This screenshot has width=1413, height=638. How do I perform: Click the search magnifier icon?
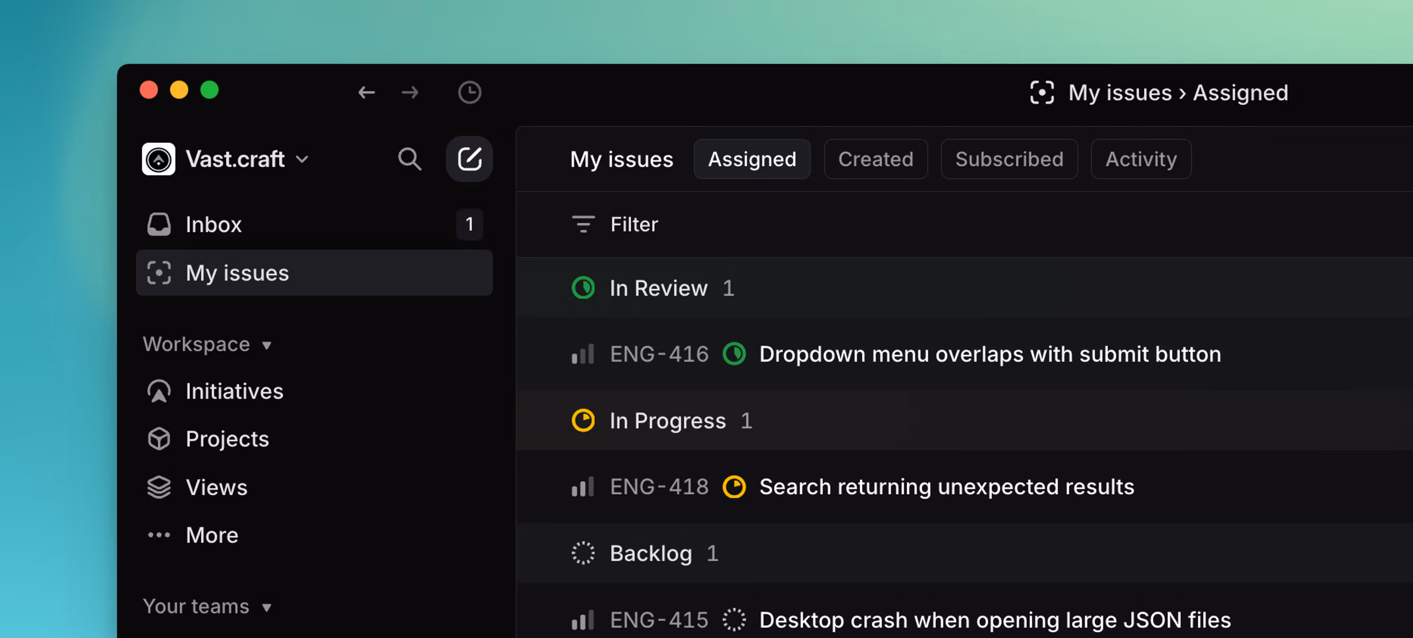[409, 159]
